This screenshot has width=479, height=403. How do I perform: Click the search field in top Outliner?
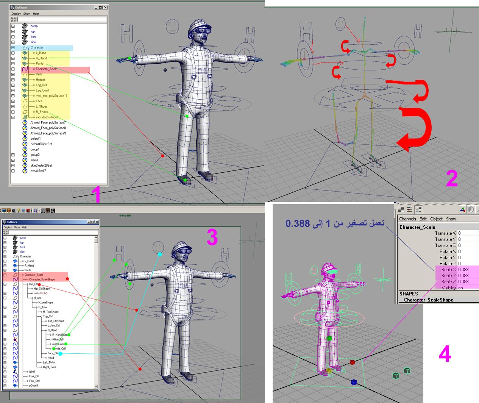[62, 19]
